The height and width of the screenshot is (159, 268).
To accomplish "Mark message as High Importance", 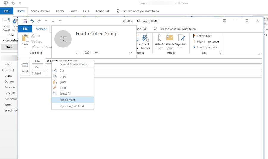I will (x=206, y=41).
